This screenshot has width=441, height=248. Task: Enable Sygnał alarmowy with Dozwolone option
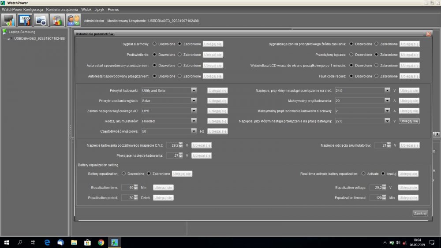click(154, 44)
